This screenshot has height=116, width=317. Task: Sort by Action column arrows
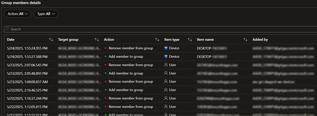157,40
